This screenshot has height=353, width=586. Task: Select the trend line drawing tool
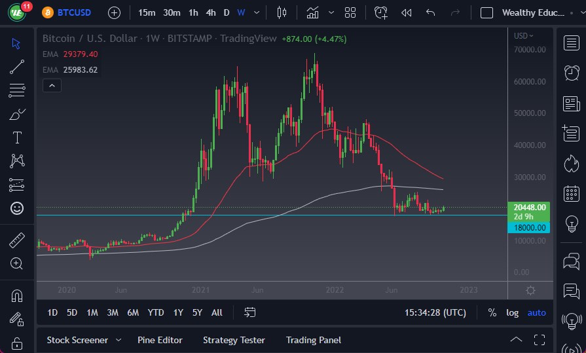(x=17, y=66)
